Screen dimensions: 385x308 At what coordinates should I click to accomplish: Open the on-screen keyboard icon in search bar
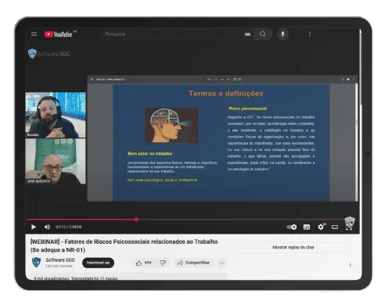(x=247, y=34)
